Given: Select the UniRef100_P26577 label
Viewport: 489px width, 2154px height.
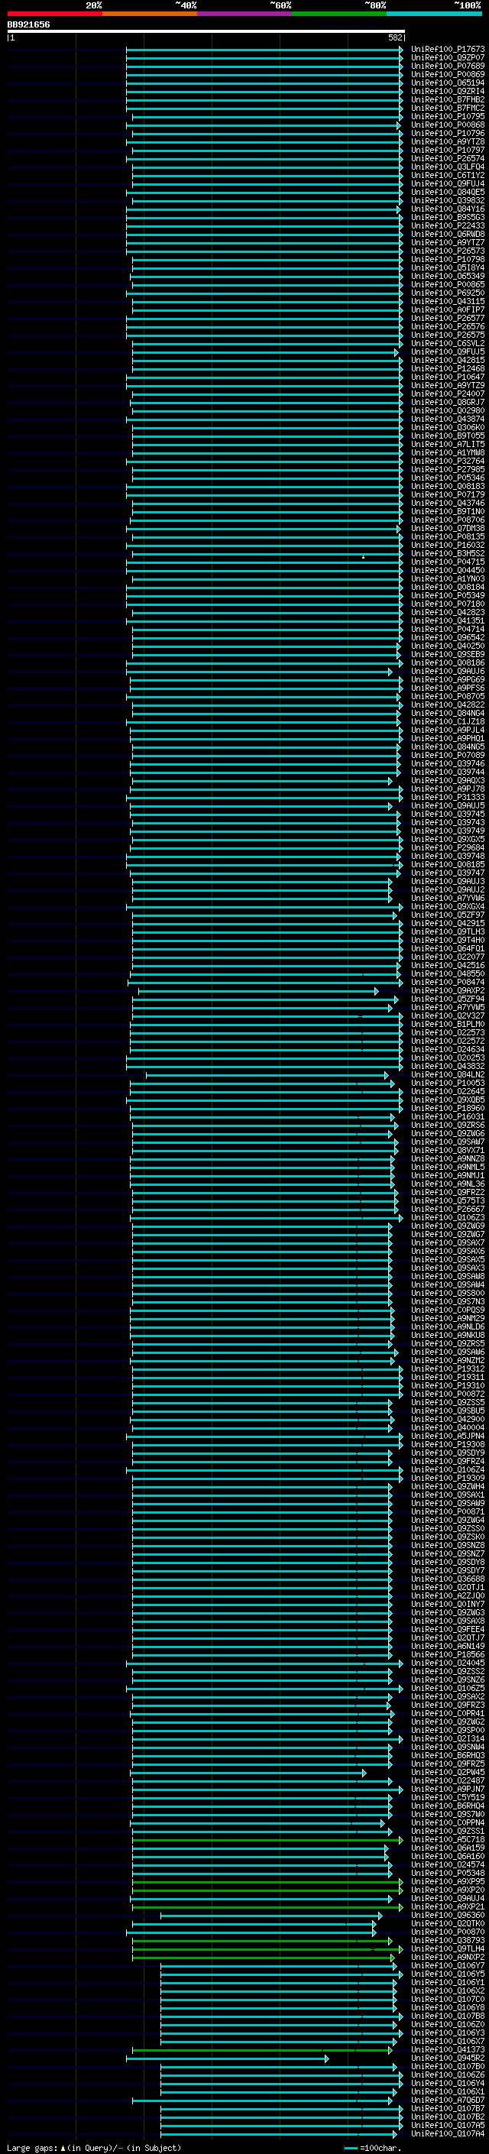Looking at the screenshot, I should (447, 319).
